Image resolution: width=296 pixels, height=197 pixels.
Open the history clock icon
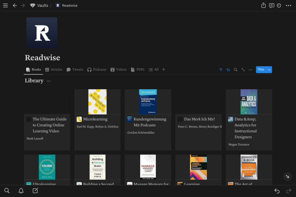point(280,5)
